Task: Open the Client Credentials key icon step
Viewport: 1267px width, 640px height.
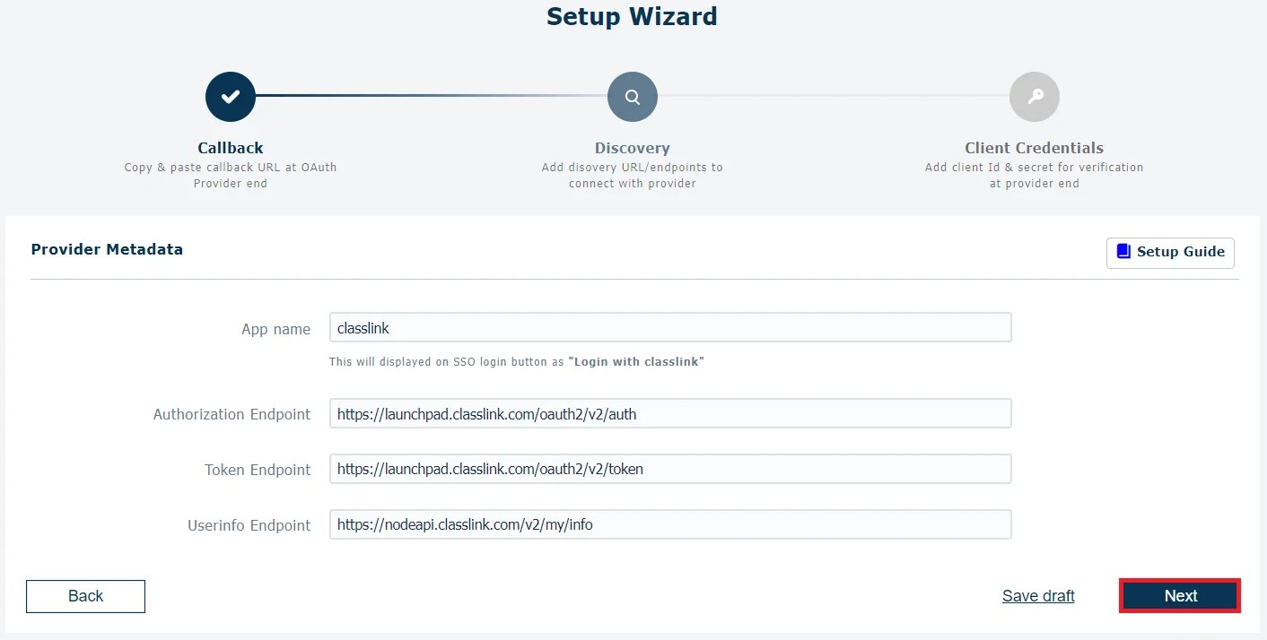Action: pyautogui.click(x=1035, y=97)
